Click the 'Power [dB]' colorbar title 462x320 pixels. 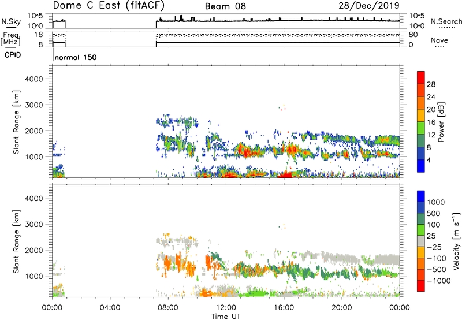[x=441, y=122]
